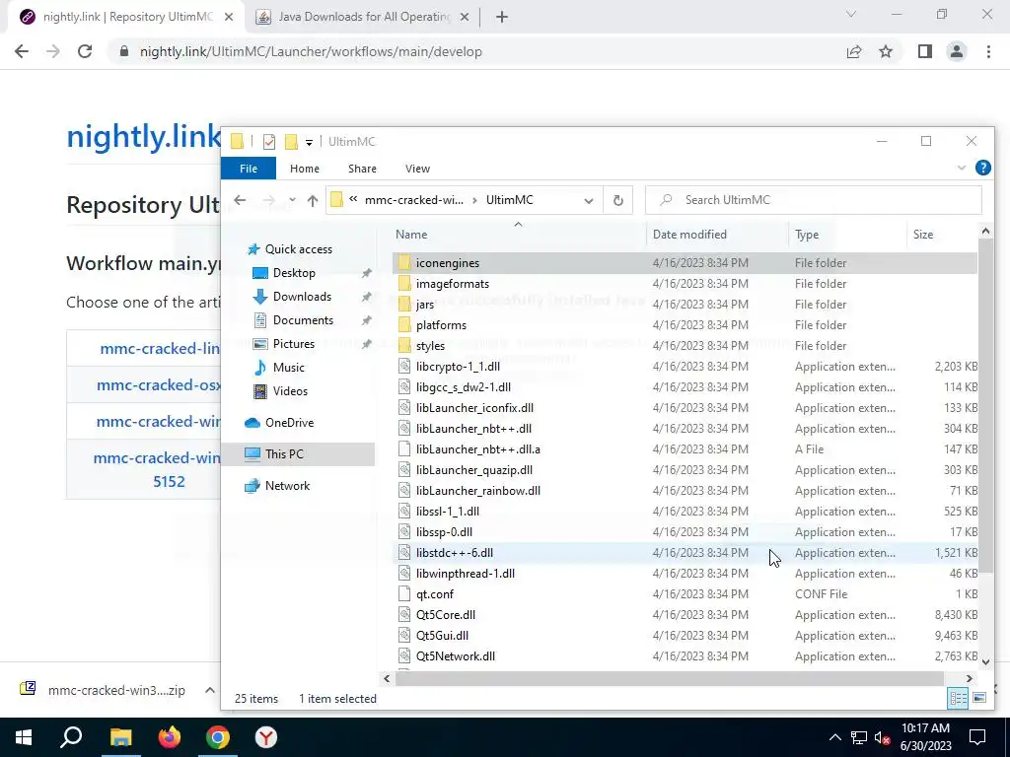Show hidden system tray icons

[834, 737]
